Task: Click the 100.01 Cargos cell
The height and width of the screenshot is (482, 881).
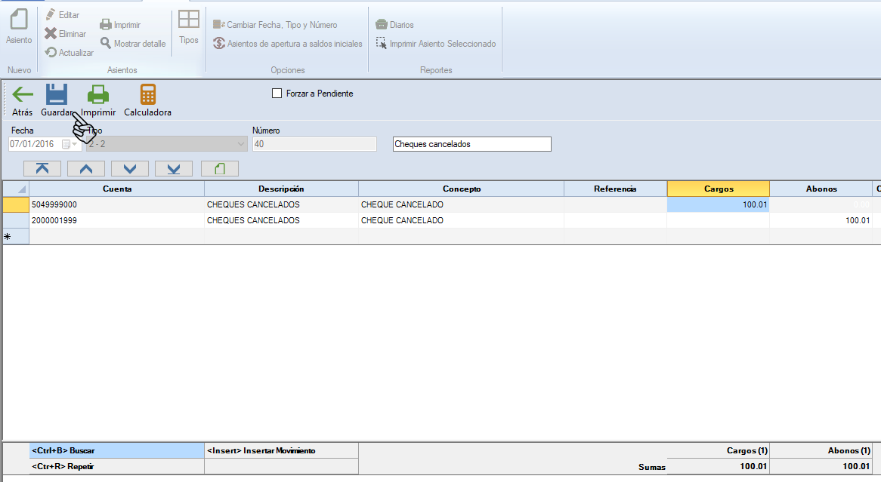Action: pos(718,204)
